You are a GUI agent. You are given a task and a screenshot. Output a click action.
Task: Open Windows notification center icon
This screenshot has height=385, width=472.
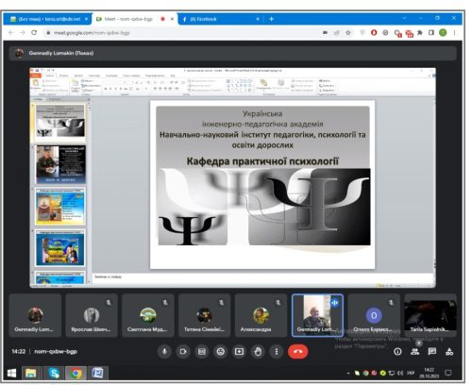click(448, 374)
